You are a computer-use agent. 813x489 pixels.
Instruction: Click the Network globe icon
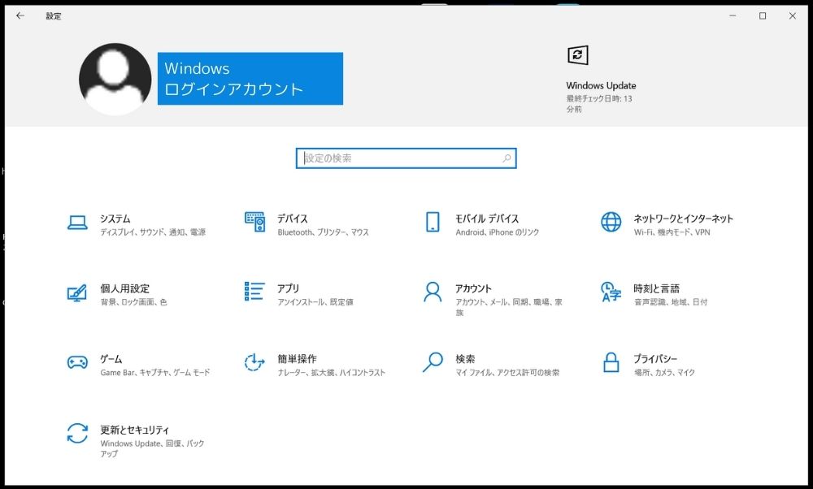[611, 222]
